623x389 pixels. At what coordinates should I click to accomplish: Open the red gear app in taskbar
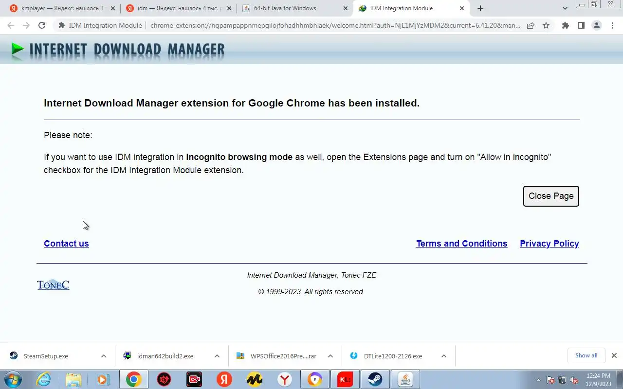click(164, 379)
